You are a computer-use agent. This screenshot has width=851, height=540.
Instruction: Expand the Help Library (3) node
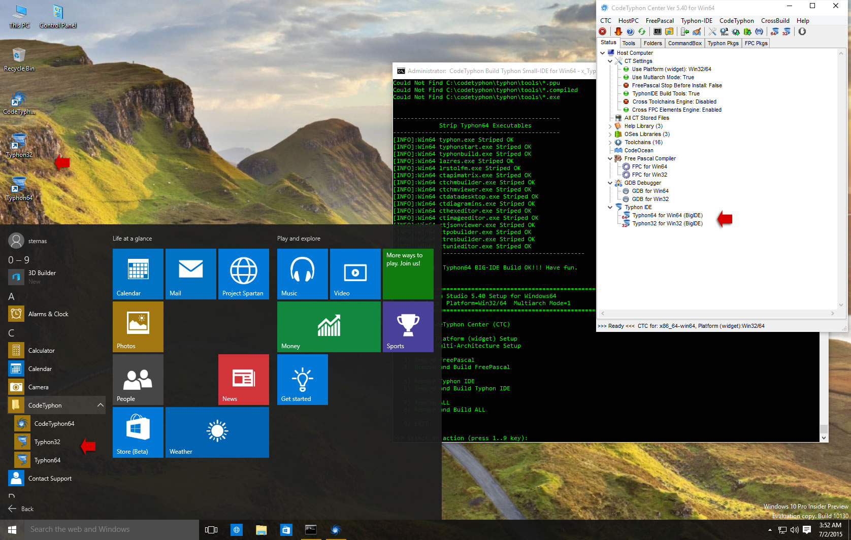(610, 126)
